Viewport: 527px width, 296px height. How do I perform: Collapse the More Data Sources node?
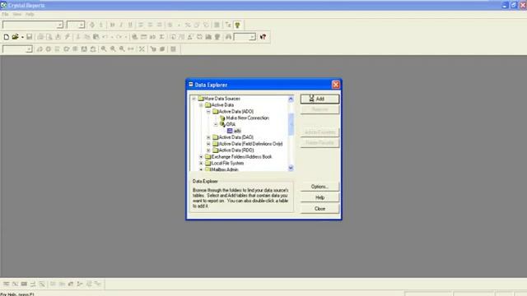tap(194, 99)
